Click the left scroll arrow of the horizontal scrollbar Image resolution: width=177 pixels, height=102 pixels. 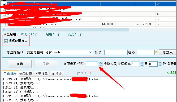click(x=3, y=30)
